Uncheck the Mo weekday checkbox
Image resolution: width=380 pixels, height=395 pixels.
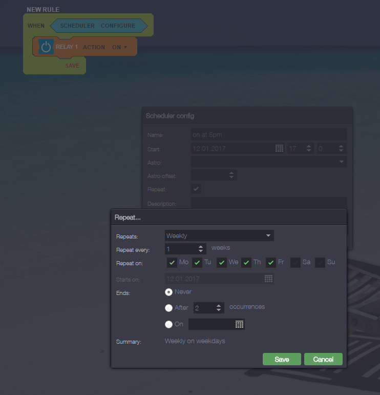coord(173,263)
